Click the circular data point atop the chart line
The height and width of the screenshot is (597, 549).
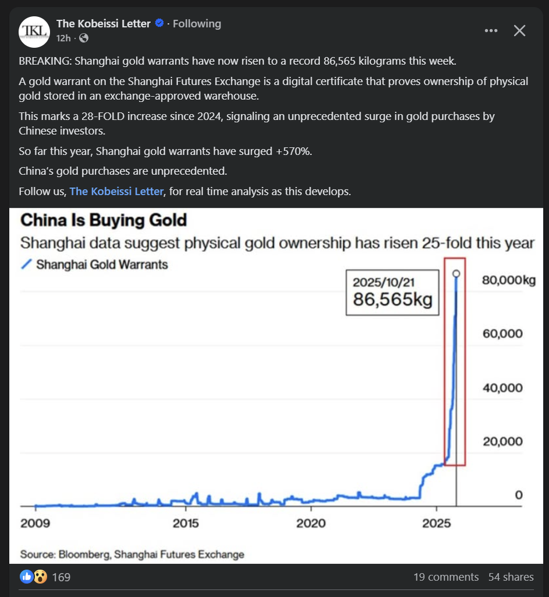click(456, 273)
